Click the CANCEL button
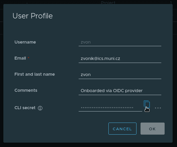177x147 pixels. point(122,129)
